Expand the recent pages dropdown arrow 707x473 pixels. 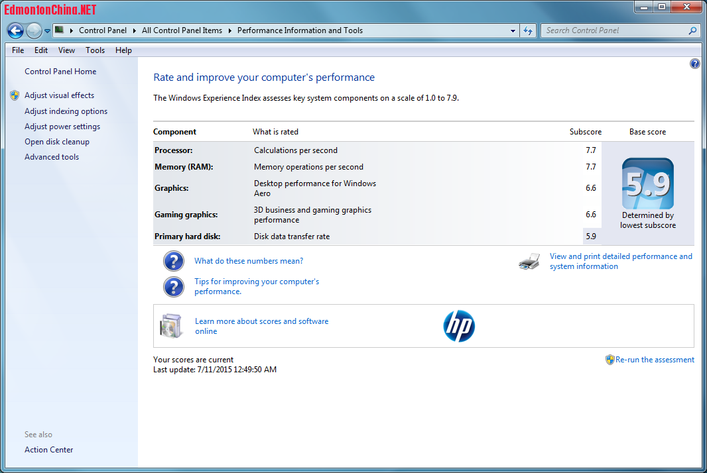47,30
